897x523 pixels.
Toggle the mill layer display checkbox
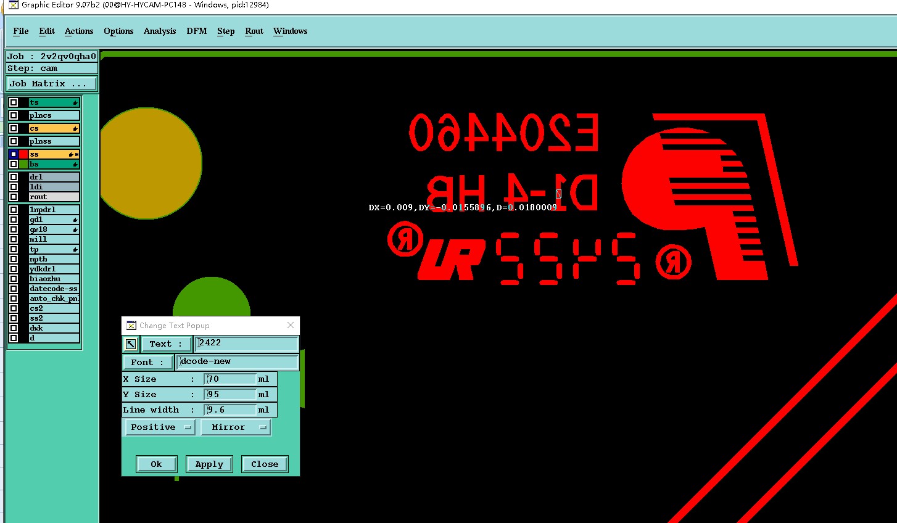(14, 239)
